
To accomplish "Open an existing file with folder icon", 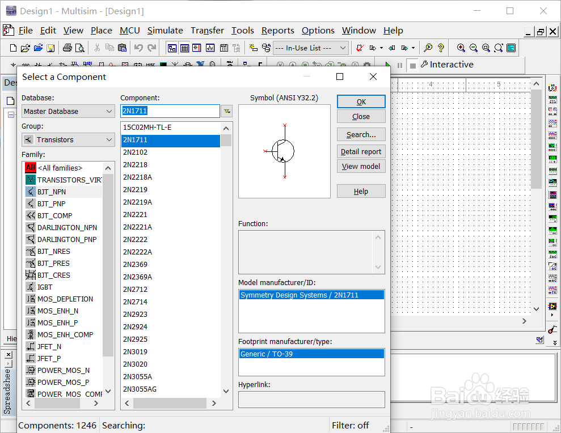I will pyautogui.click(x=26, y=48).
